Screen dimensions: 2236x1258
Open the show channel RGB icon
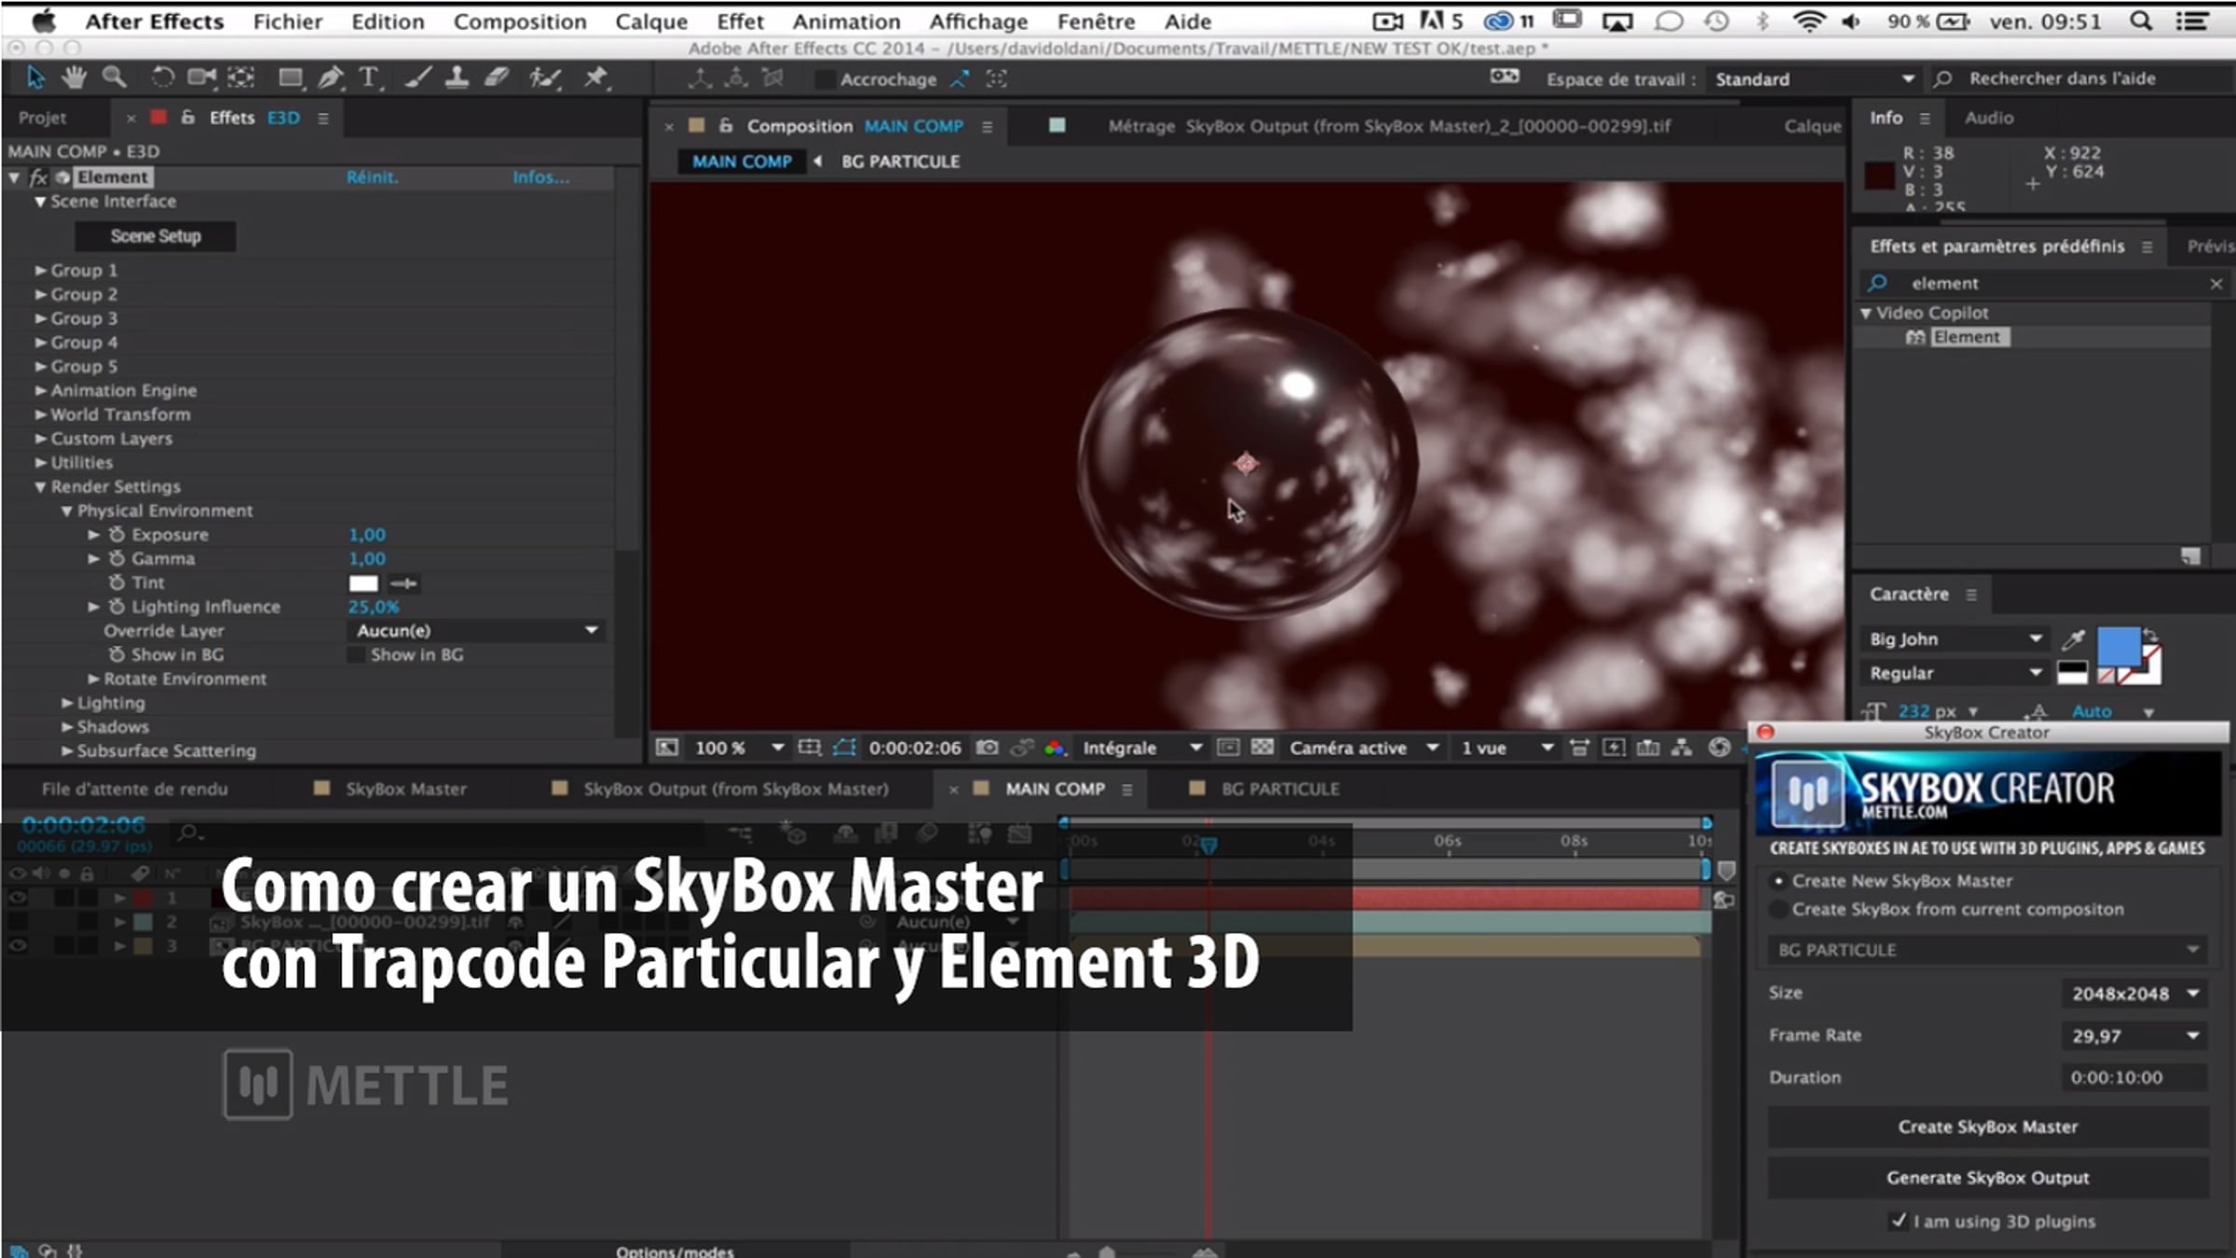coord(1055,748)
